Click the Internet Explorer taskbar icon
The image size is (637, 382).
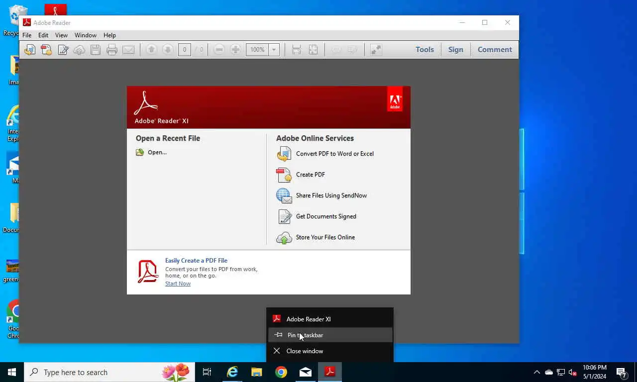pos(232,372)
